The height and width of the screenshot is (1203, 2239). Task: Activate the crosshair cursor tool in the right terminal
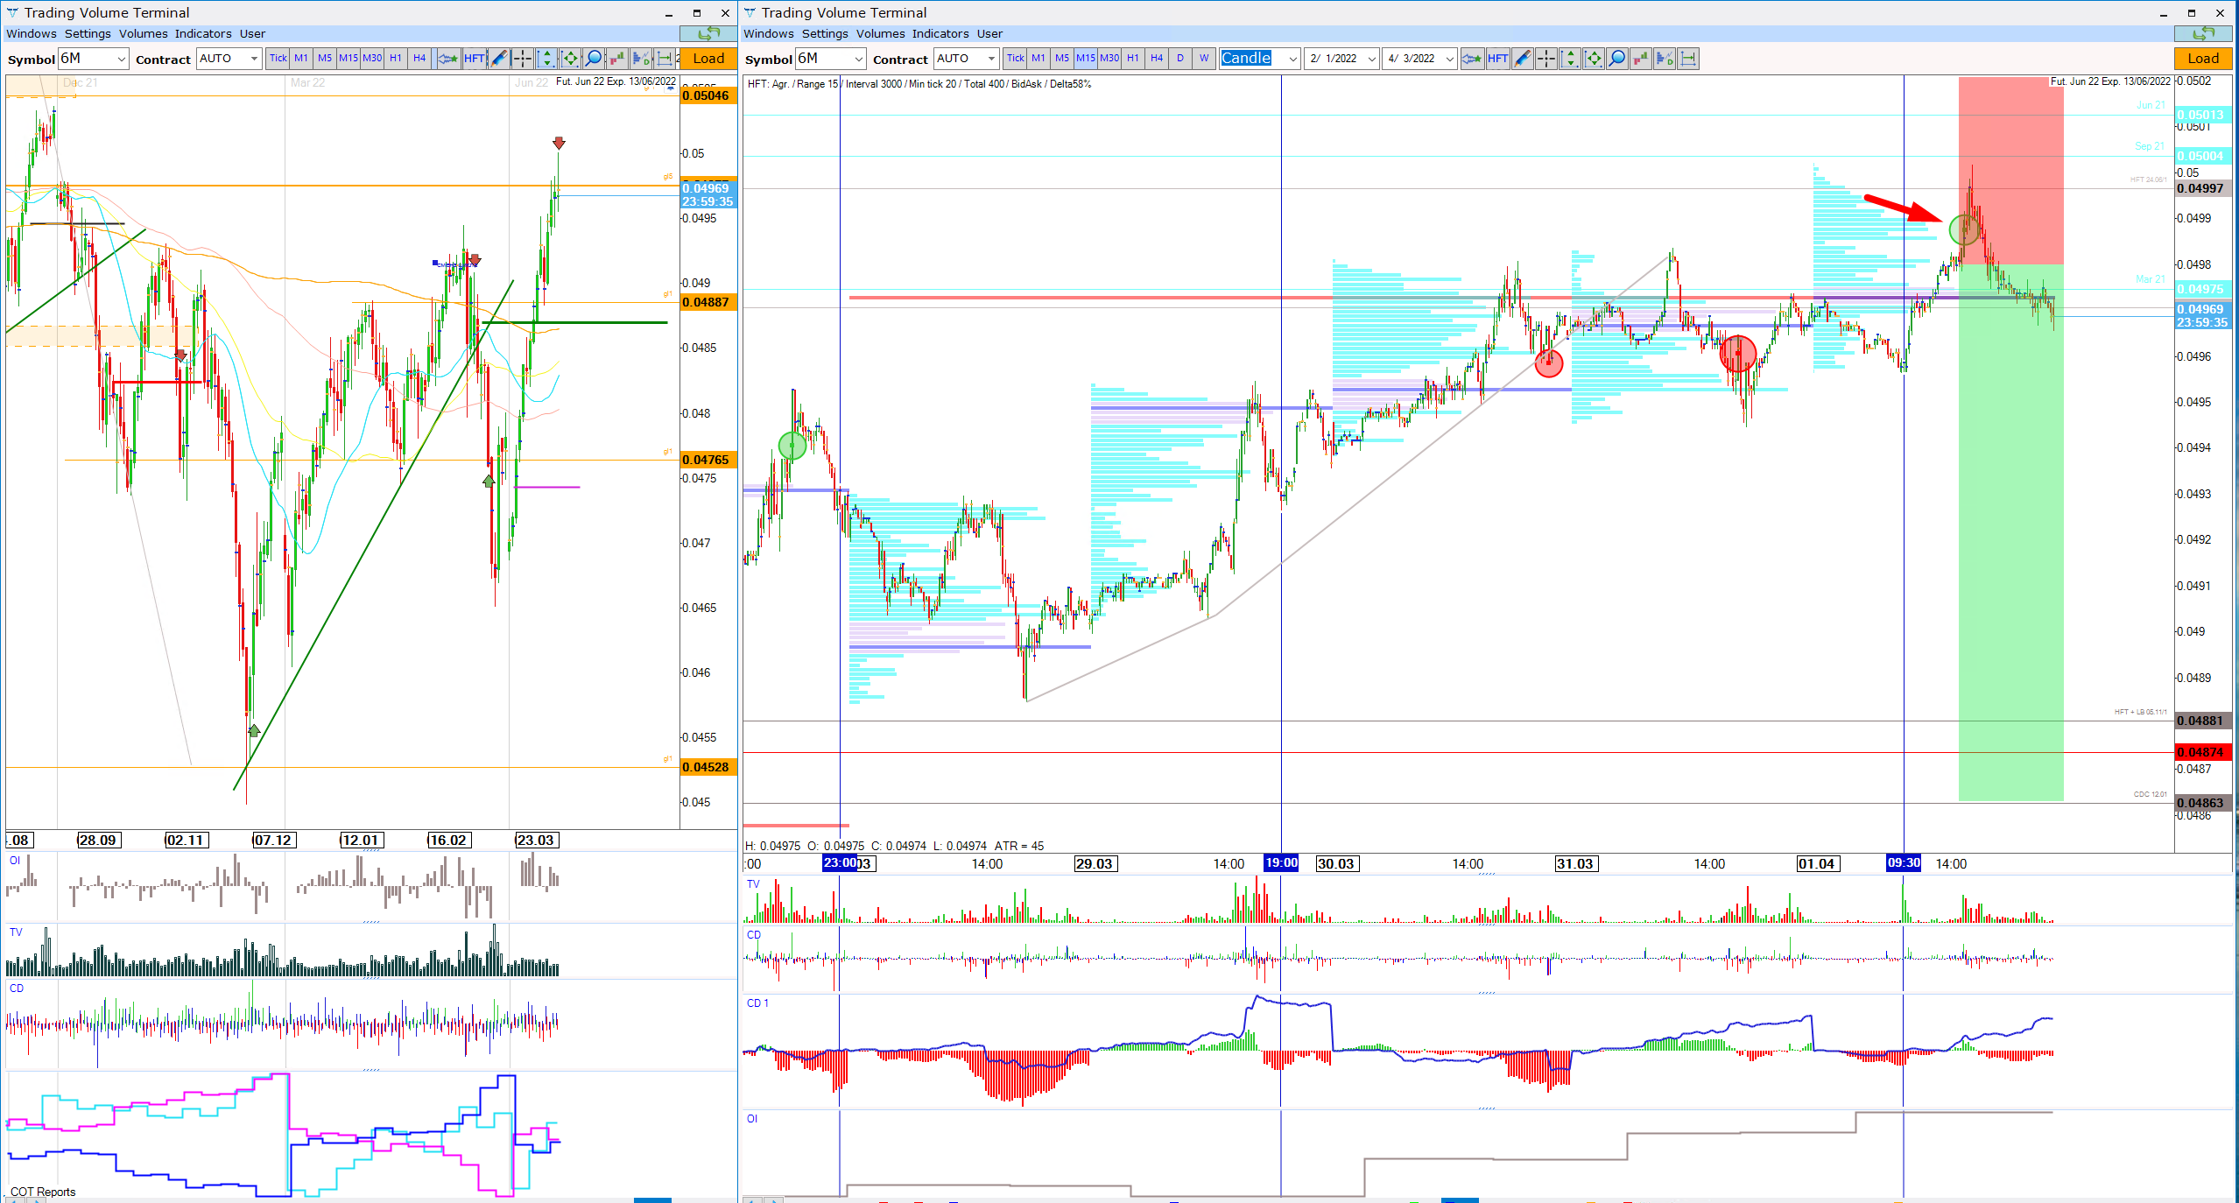point(1546,59)
